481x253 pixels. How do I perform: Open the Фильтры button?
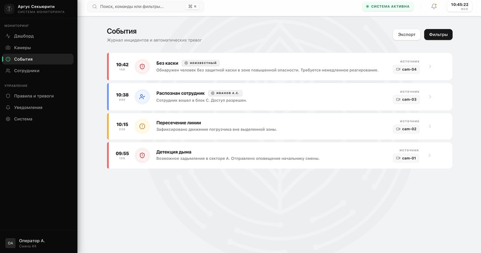(438, 34)
